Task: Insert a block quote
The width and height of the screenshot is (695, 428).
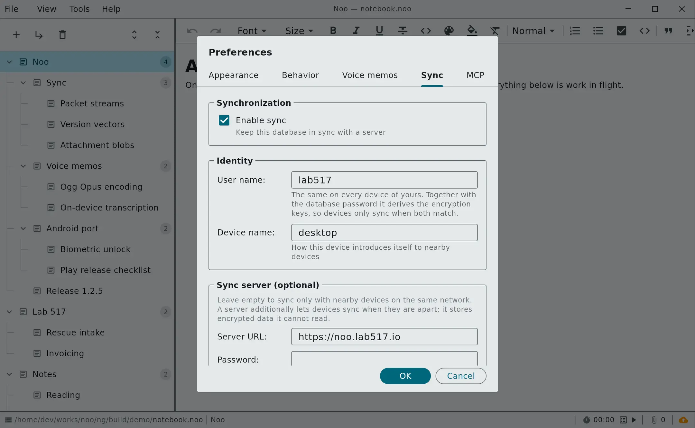Action: click(668, 31)
